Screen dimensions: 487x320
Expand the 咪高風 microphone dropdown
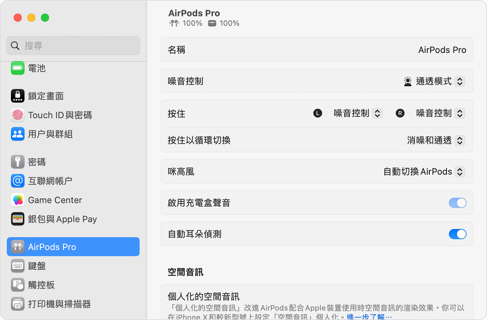[x=460, y=171]
